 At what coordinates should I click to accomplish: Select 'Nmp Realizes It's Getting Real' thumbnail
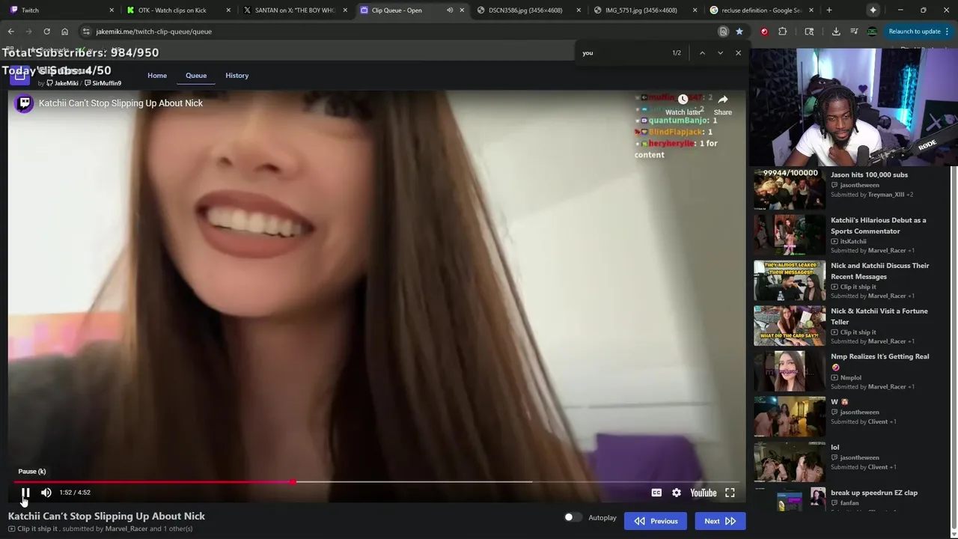click(789, 371)
